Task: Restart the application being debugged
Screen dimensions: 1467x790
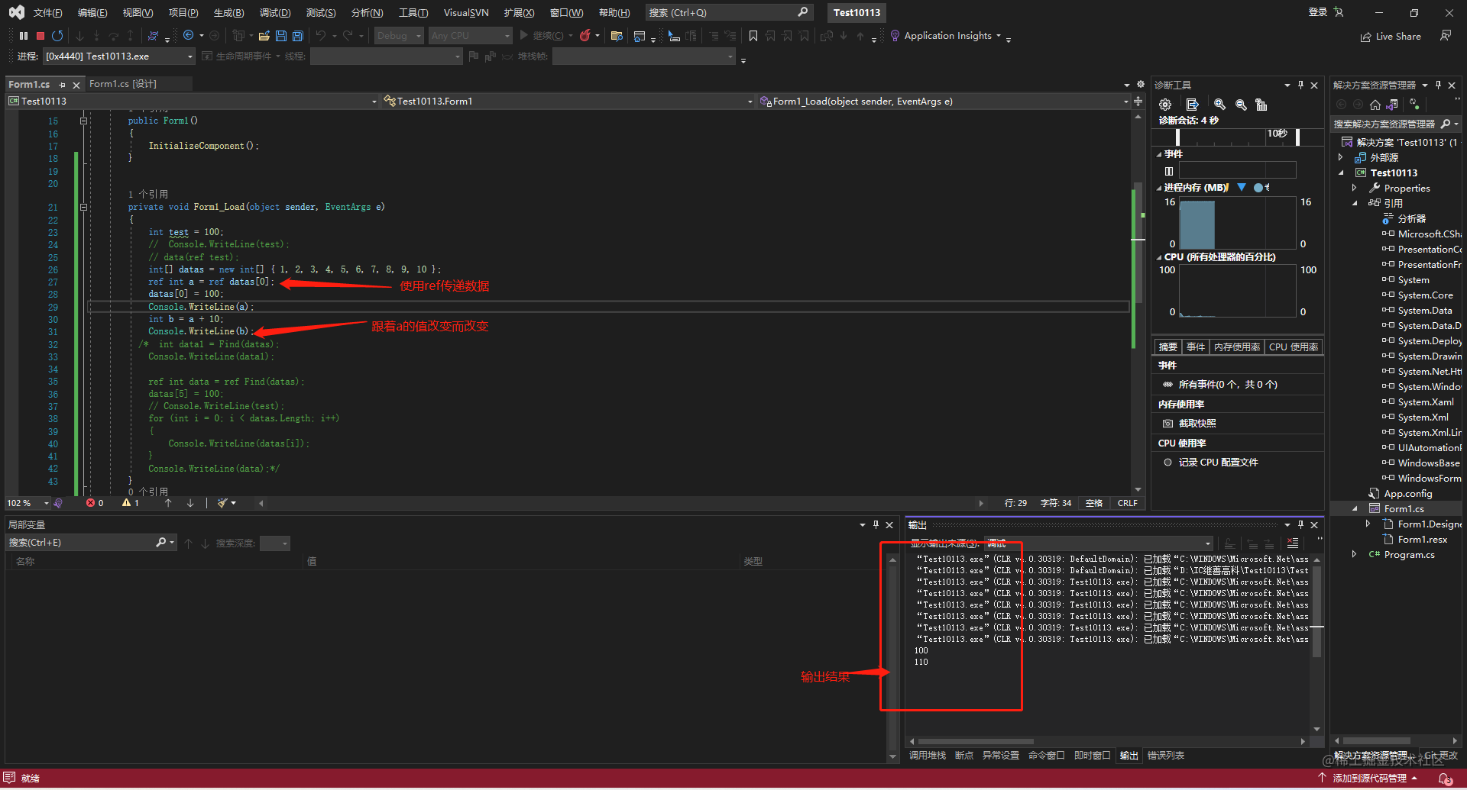Action: point(58,36)
